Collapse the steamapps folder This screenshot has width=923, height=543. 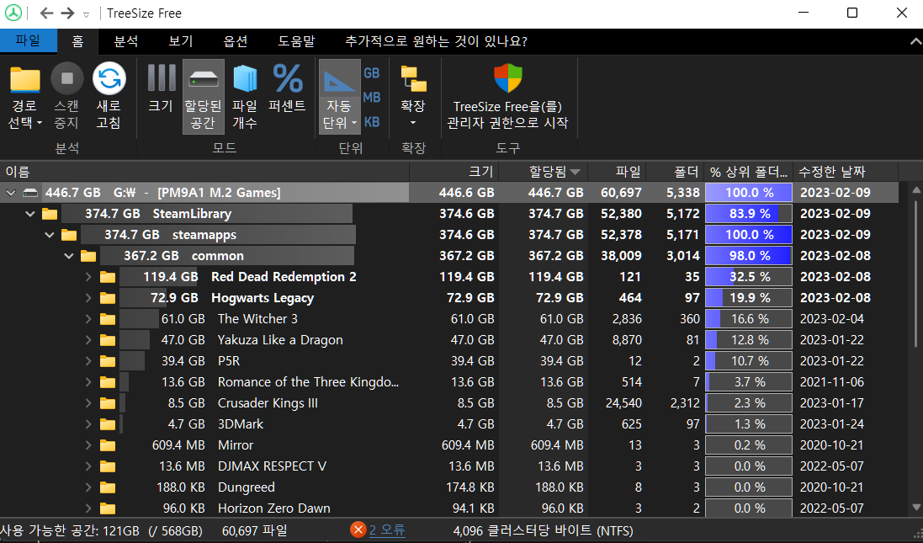pyautogui.click(x=50, y=235)
